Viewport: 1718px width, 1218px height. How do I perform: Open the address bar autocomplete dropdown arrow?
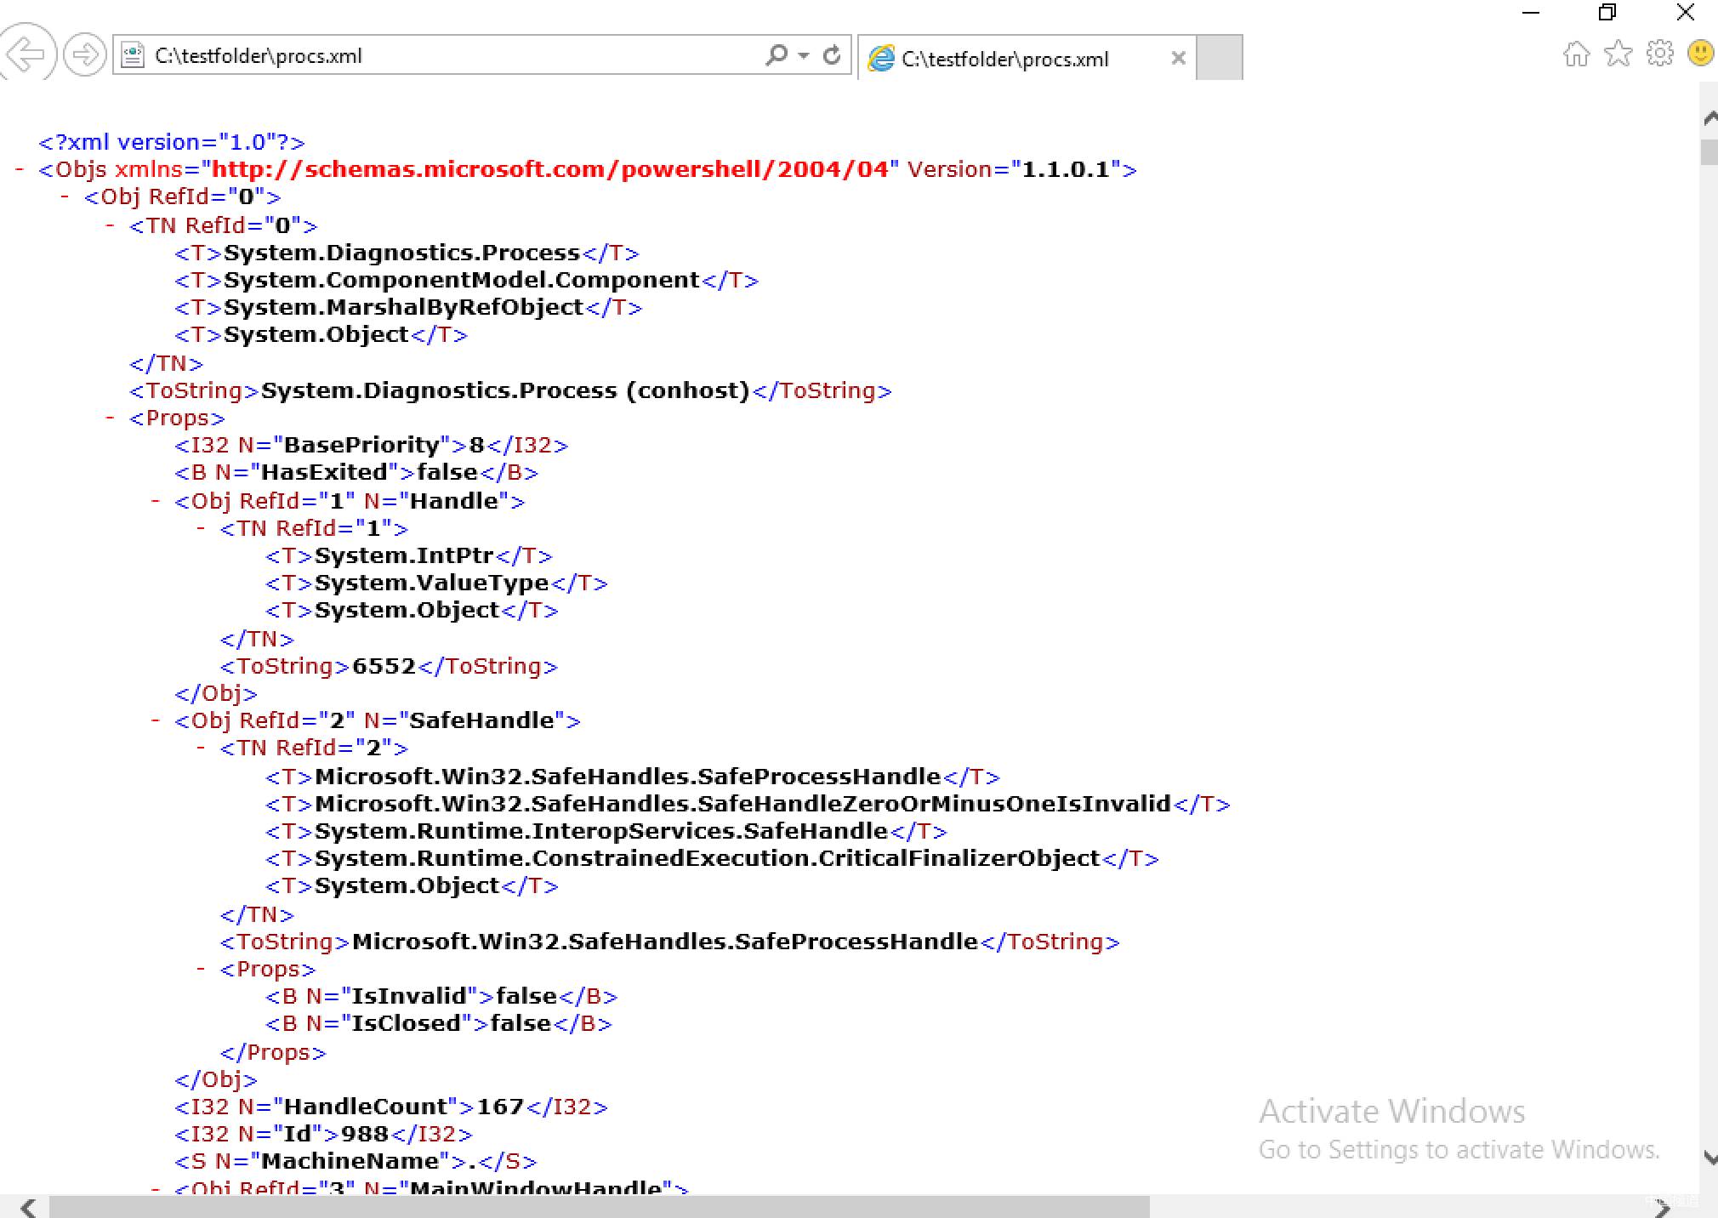click(x=804, y=55)
